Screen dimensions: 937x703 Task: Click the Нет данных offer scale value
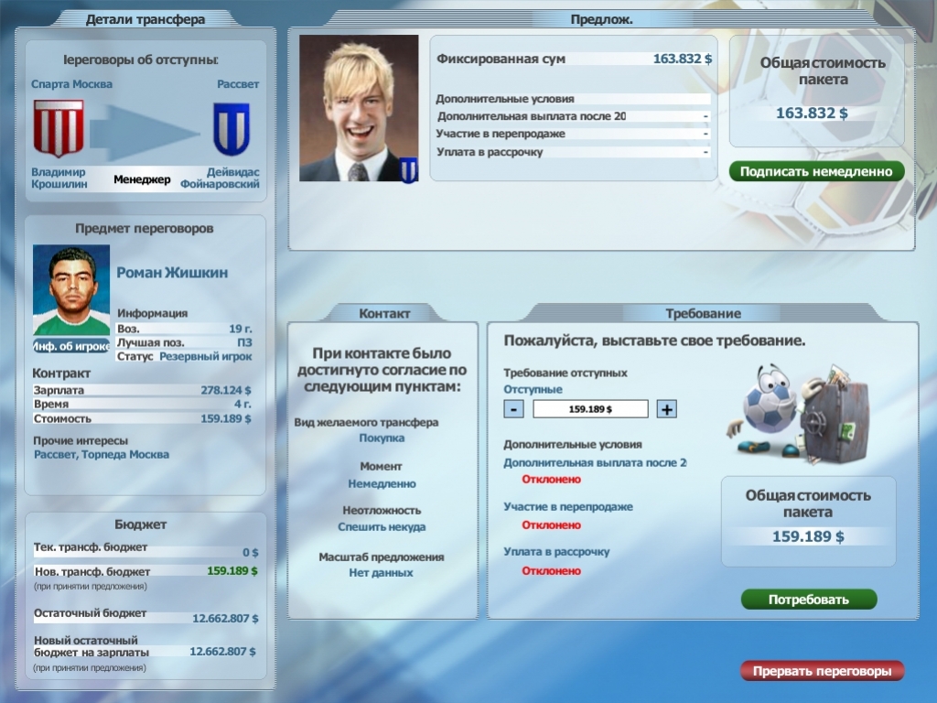click(x=381, y=572)
